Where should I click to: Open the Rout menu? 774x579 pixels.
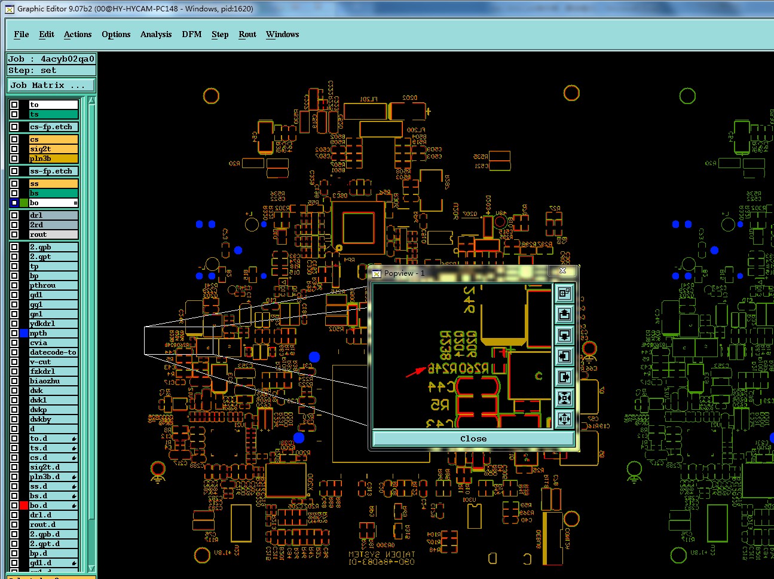point(247,35)
